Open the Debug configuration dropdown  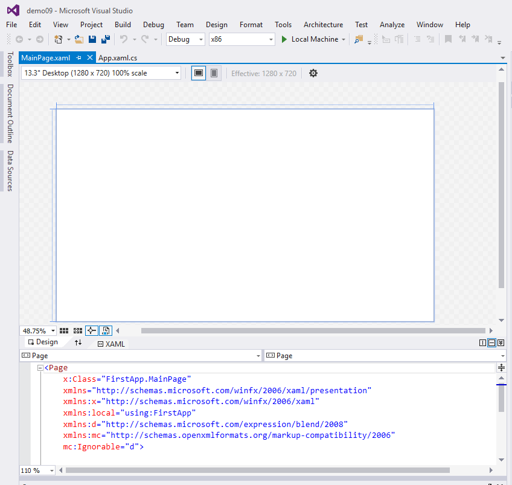186,39
